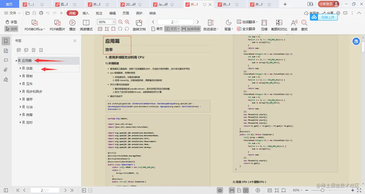The image size is (365, 194).
Task: Open the signature panel in left sidebar
Action: pos(6,80)
